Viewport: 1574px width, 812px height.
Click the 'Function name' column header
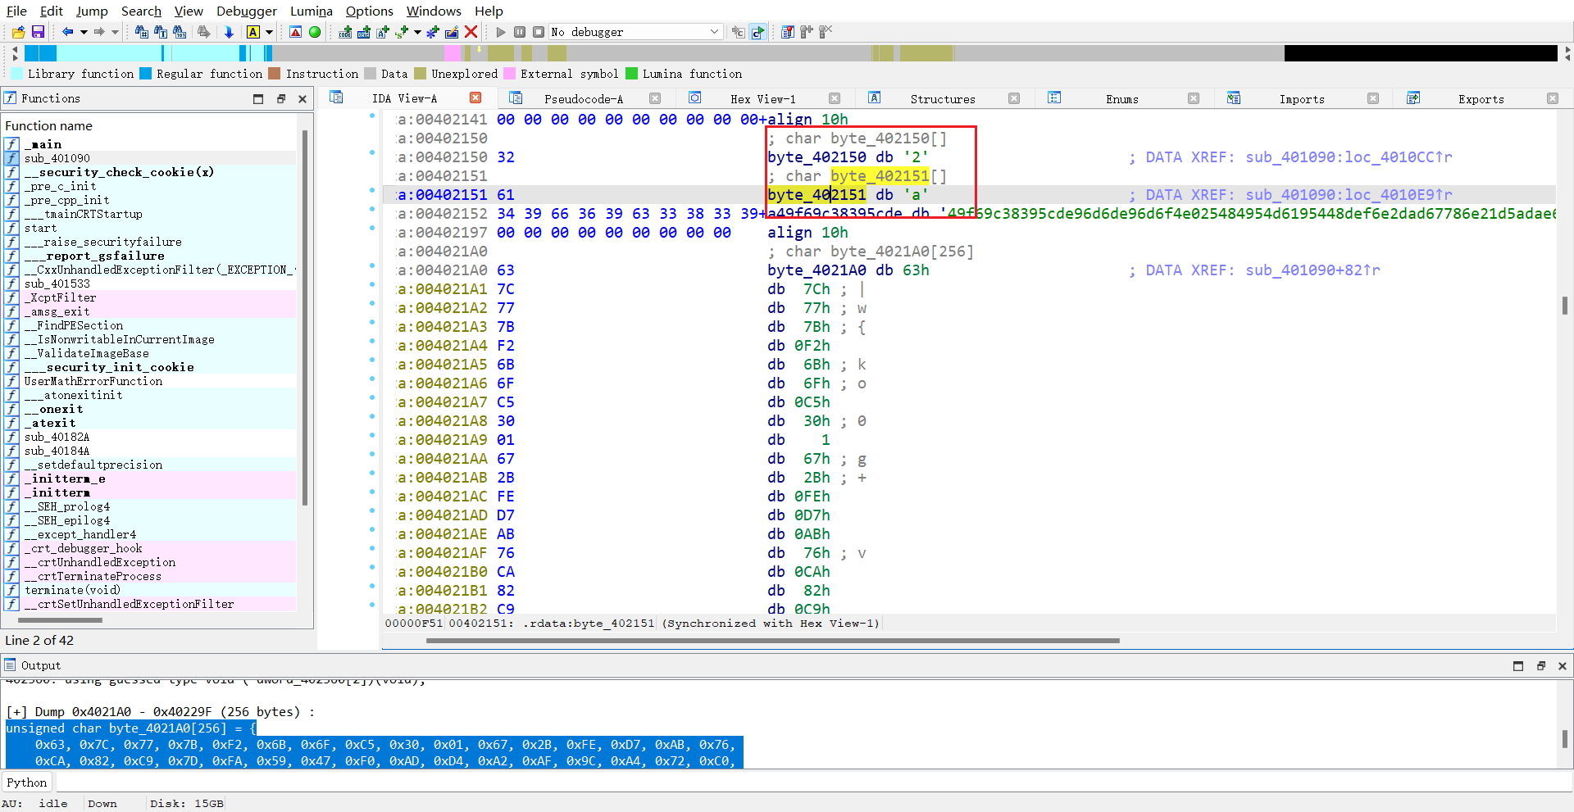point(49,126)
